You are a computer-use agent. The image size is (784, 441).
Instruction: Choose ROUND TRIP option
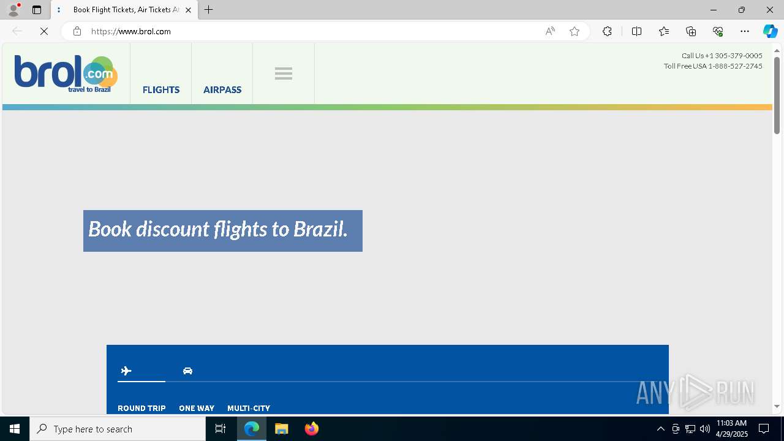click(x=141, y=408)
